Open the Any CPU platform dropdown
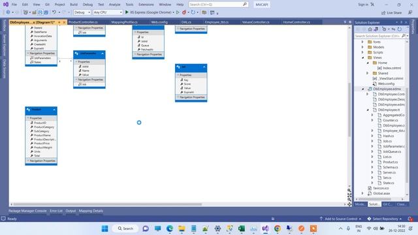Viewport: 418px width, 235px height. tap(107, 12)
